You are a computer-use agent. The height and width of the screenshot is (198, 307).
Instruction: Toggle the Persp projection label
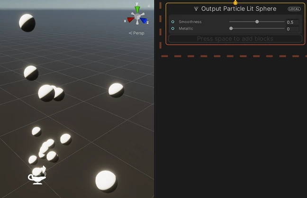136,33
